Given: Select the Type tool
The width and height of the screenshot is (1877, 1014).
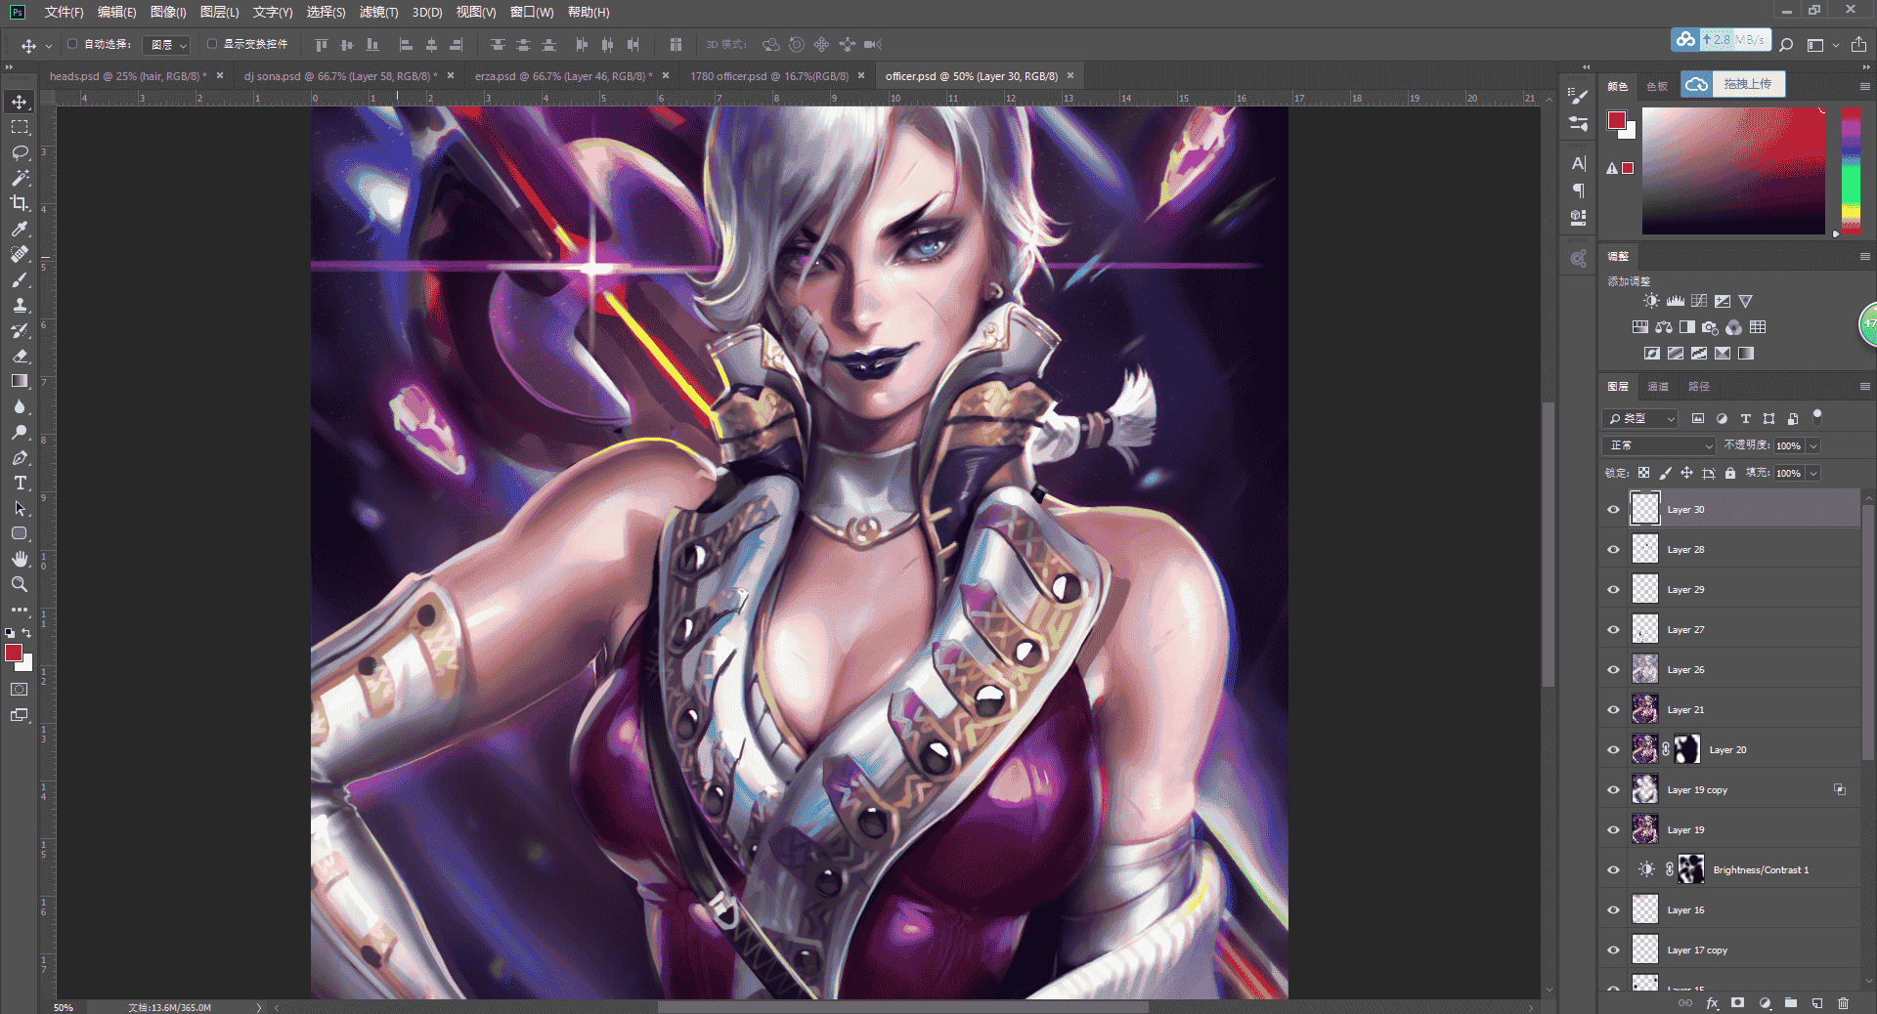Looking at the screenshot, I should pyautogui.click(x=20, y=483).
